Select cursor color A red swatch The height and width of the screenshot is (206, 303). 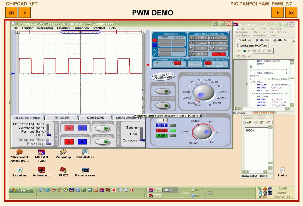(x=69, y=142)
